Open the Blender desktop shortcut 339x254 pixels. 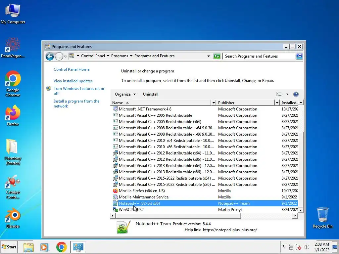tap(13, 218)
